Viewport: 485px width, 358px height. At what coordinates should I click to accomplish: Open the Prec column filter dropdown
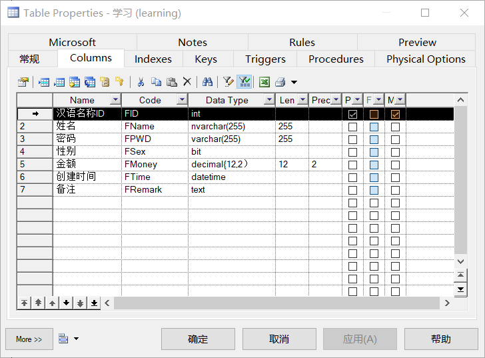336,99
